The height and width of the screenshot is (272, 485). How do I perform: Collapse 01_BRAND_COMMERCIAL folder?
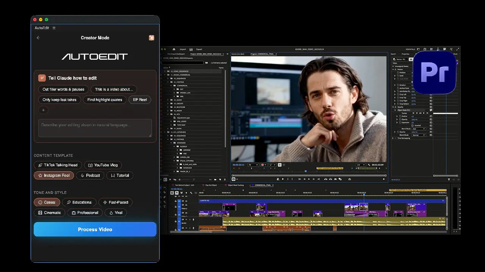tap(165, 75)
